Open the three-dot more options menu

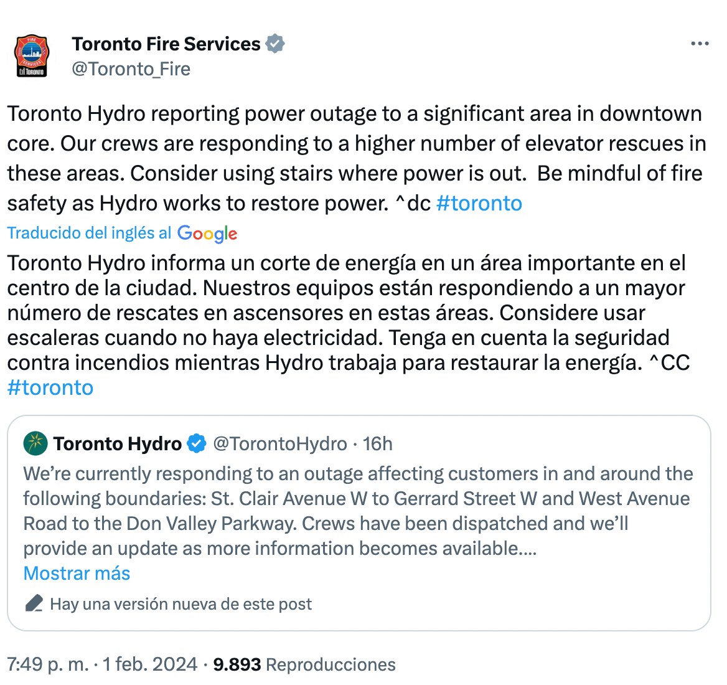[700, 44]
